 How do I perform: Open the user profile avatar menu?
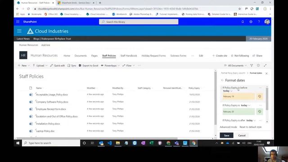click(267, 22)
